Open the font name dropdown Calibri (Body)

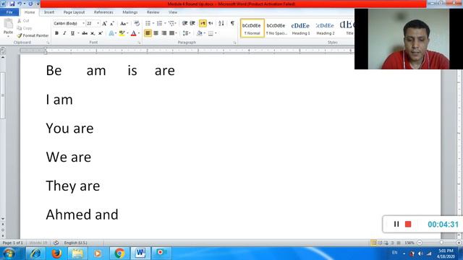[x=84, y=23]
